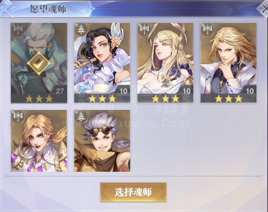
Task: Click the class emblem on the gold-armored blonde card
Action: tap(18, 117)
